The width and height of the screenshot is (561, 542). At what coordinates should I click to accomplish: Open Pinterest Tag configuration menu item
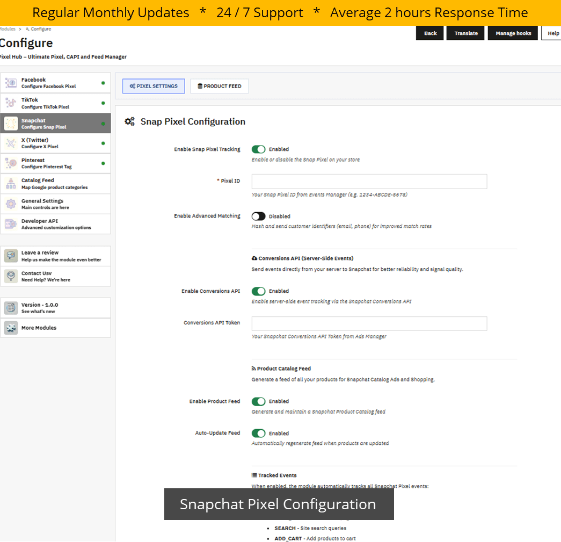click(x=55, y=163)
